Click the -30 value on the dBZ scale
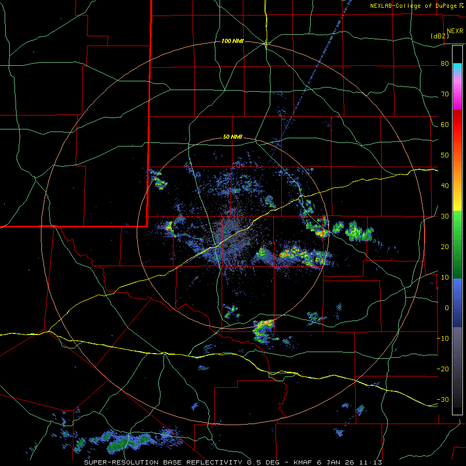Viewport: 466px width, 466px height. [x=443, y=400]
